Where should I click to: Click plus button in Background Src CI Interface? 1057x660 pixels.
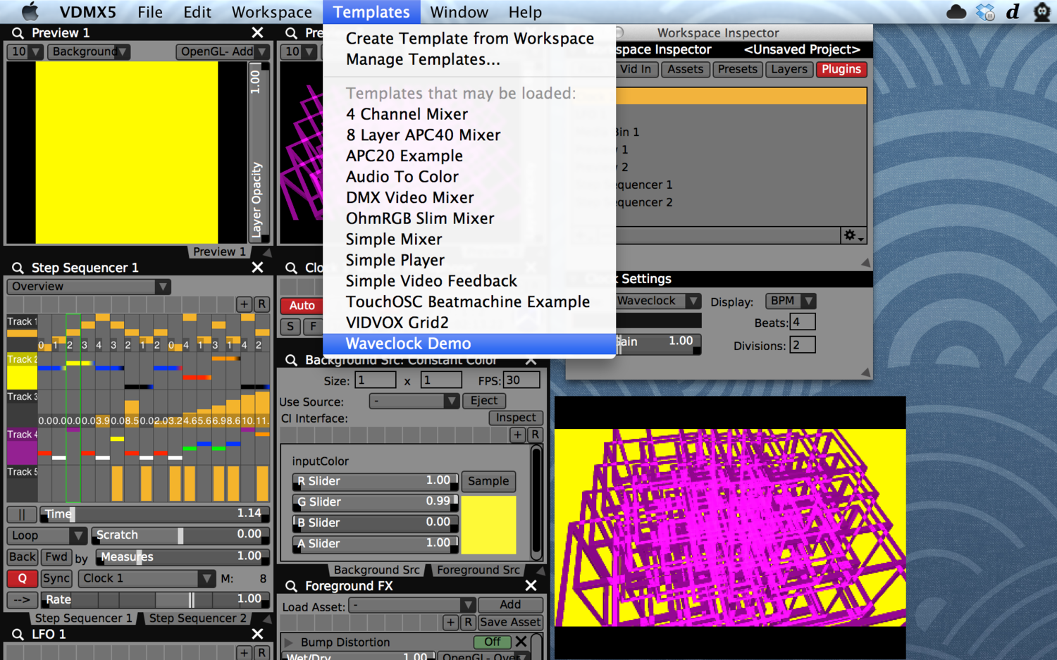(x=518, y=435)
